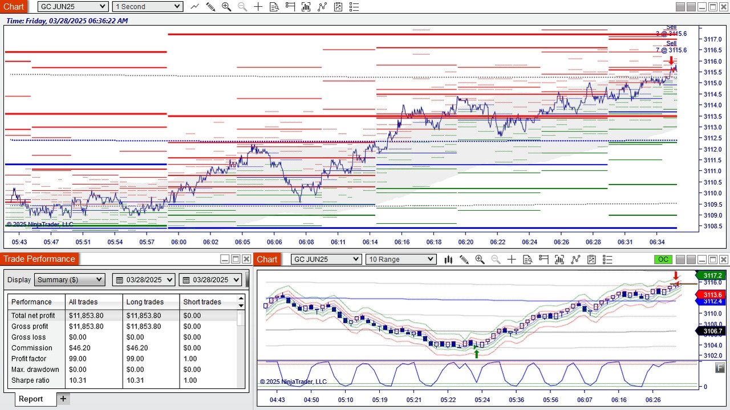The image size is (730, 410).
Task: Open Indicators in 10 Range chart
Action: click(575, 260)
